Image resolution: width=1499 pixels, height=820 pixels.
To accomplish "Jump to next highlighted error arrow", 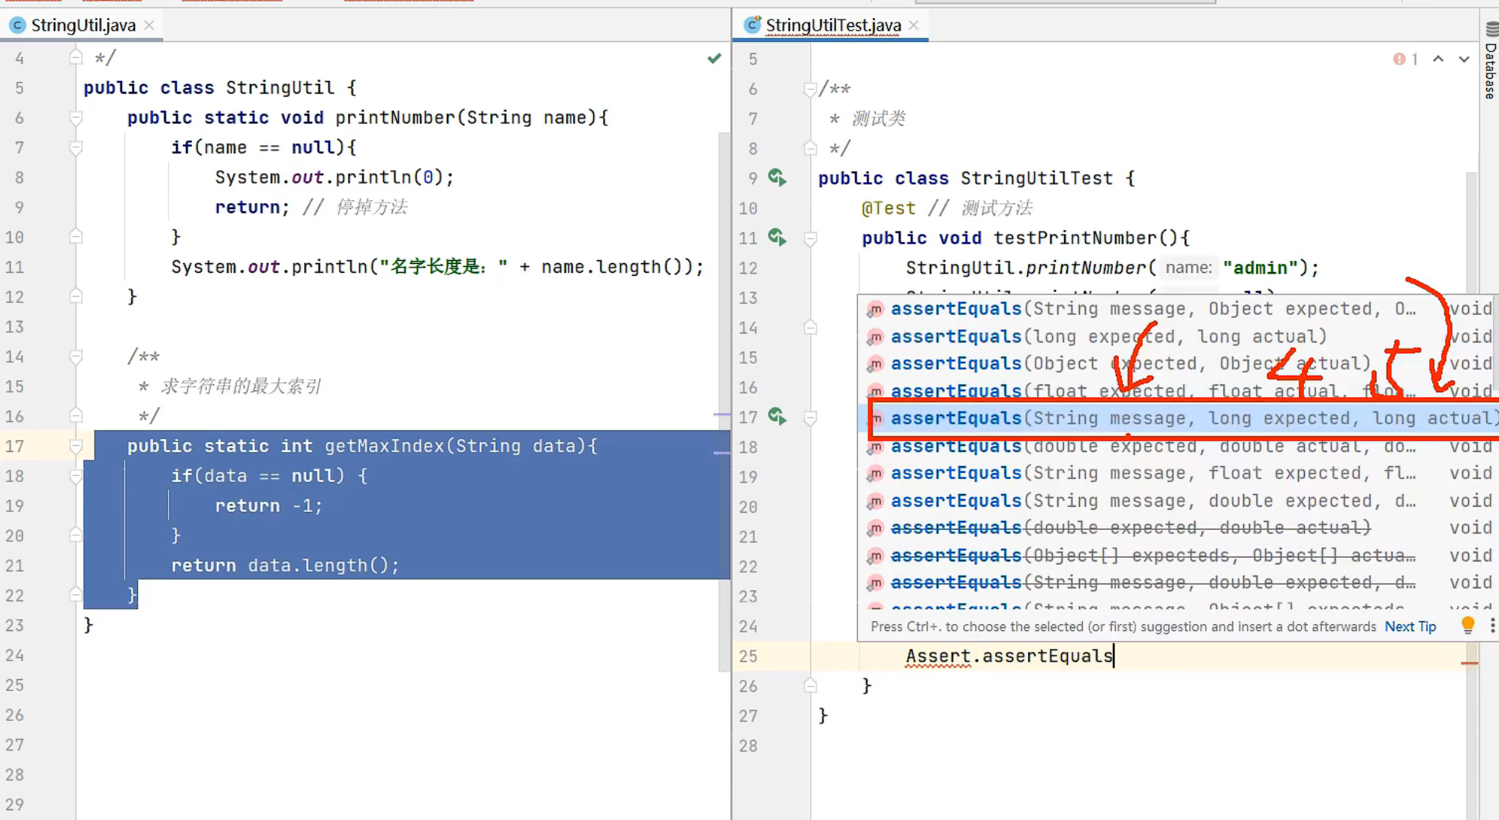I will coord(1464,59).
